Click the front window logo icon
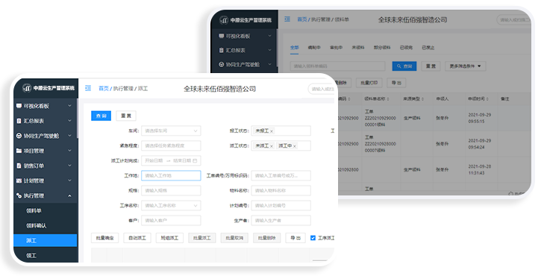544x276 pixels. tap(27, 88)
